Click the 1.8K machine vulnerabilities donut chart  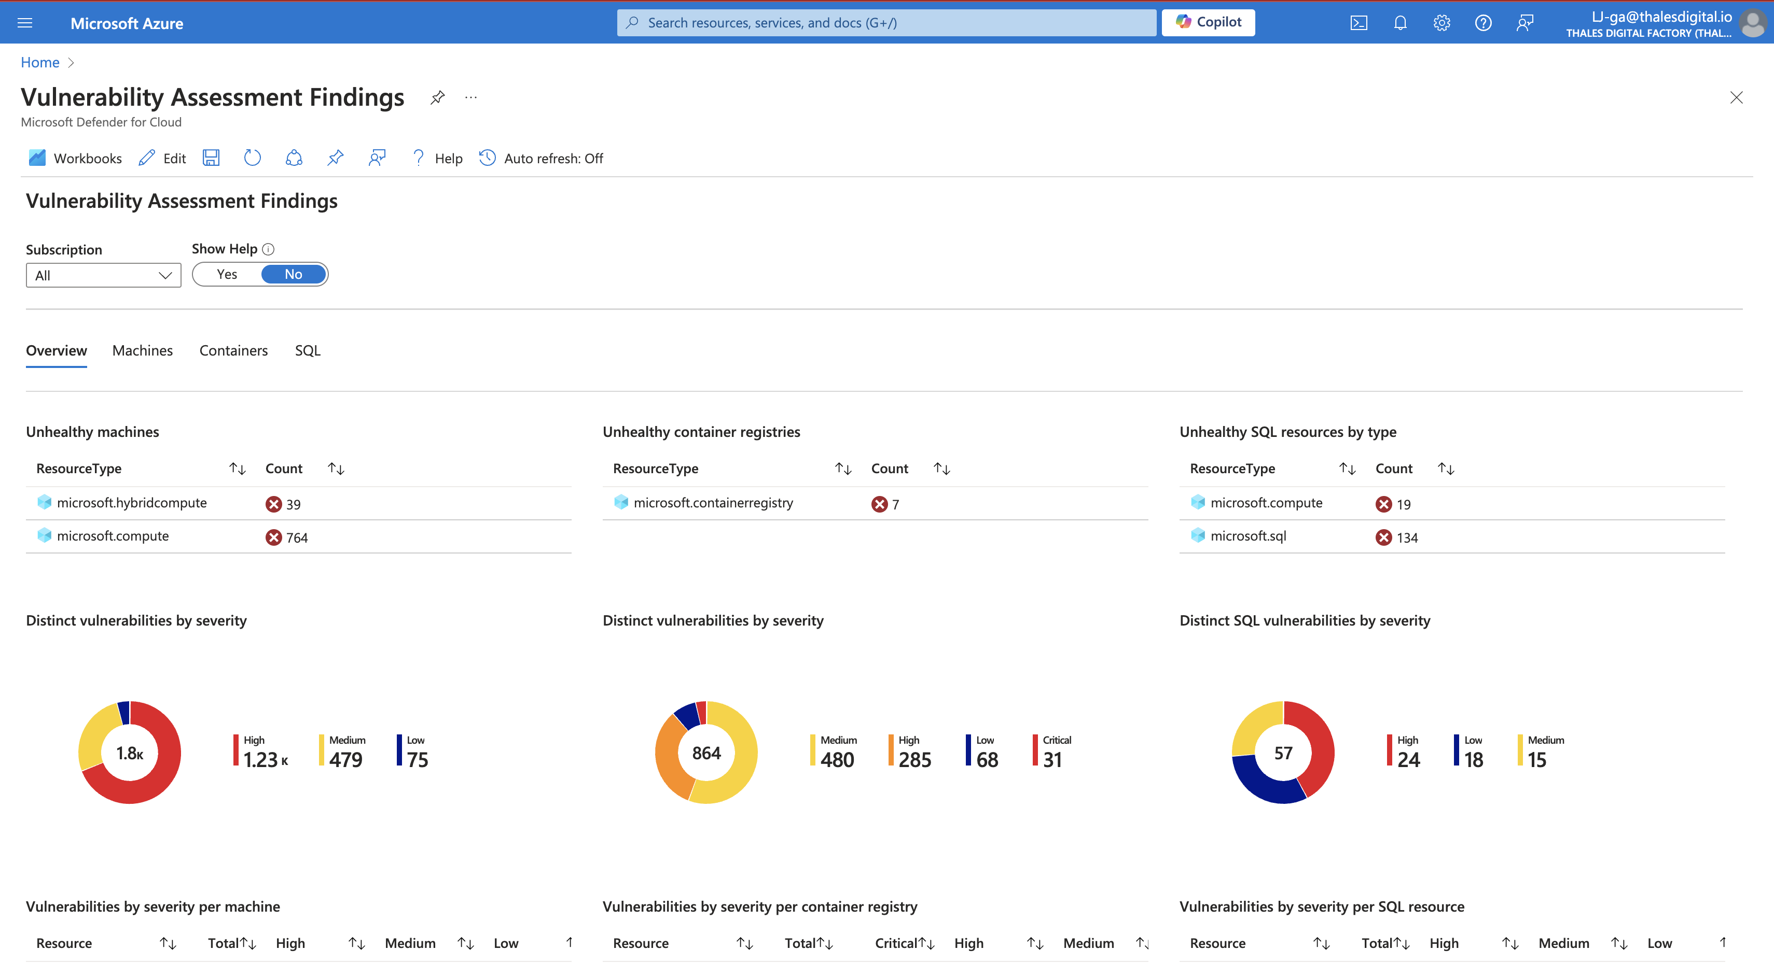pos(130,752)
